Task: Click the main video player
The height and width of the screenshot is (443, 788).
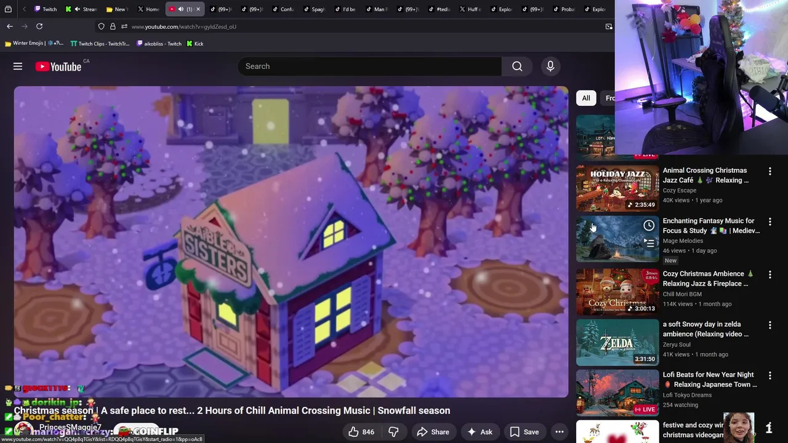Action: (x=291, y=242)
